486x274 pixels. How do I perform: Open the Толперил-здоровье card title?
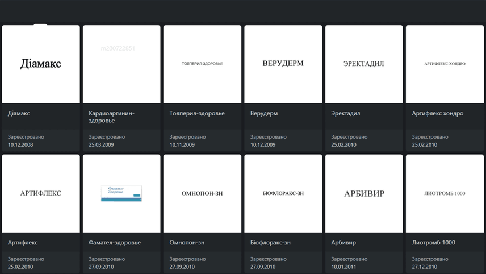197,113
